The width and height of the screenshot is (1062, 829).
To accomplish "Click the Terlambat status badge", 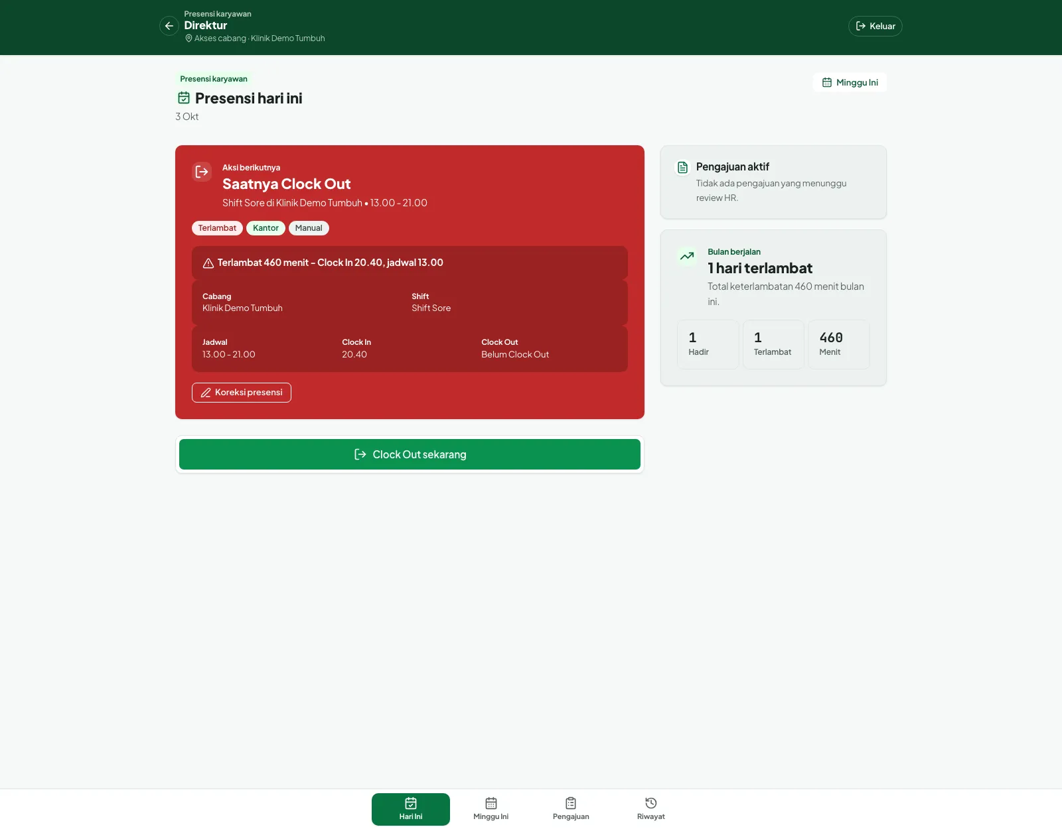I will coord(217,228).
